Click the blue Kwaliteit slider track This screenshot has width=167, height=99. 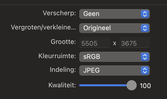(103, 85)
